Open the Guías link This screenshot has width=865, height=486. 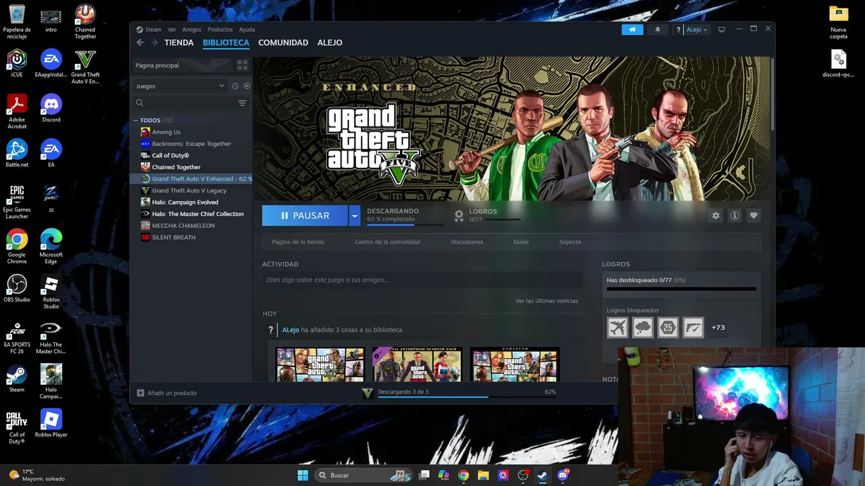(x=521, y=242)
